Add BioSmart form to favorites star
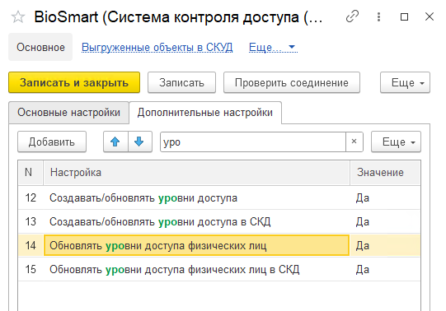 (18, 16)
